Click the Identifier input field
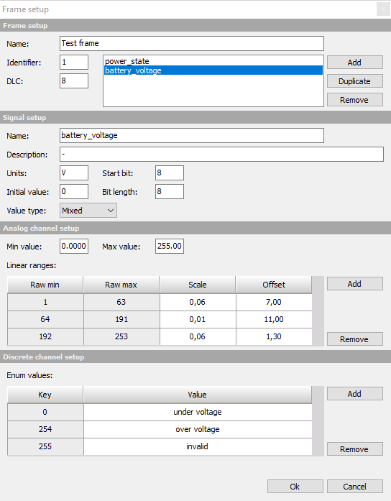This screenshot has height=501, width=391. 74,62
